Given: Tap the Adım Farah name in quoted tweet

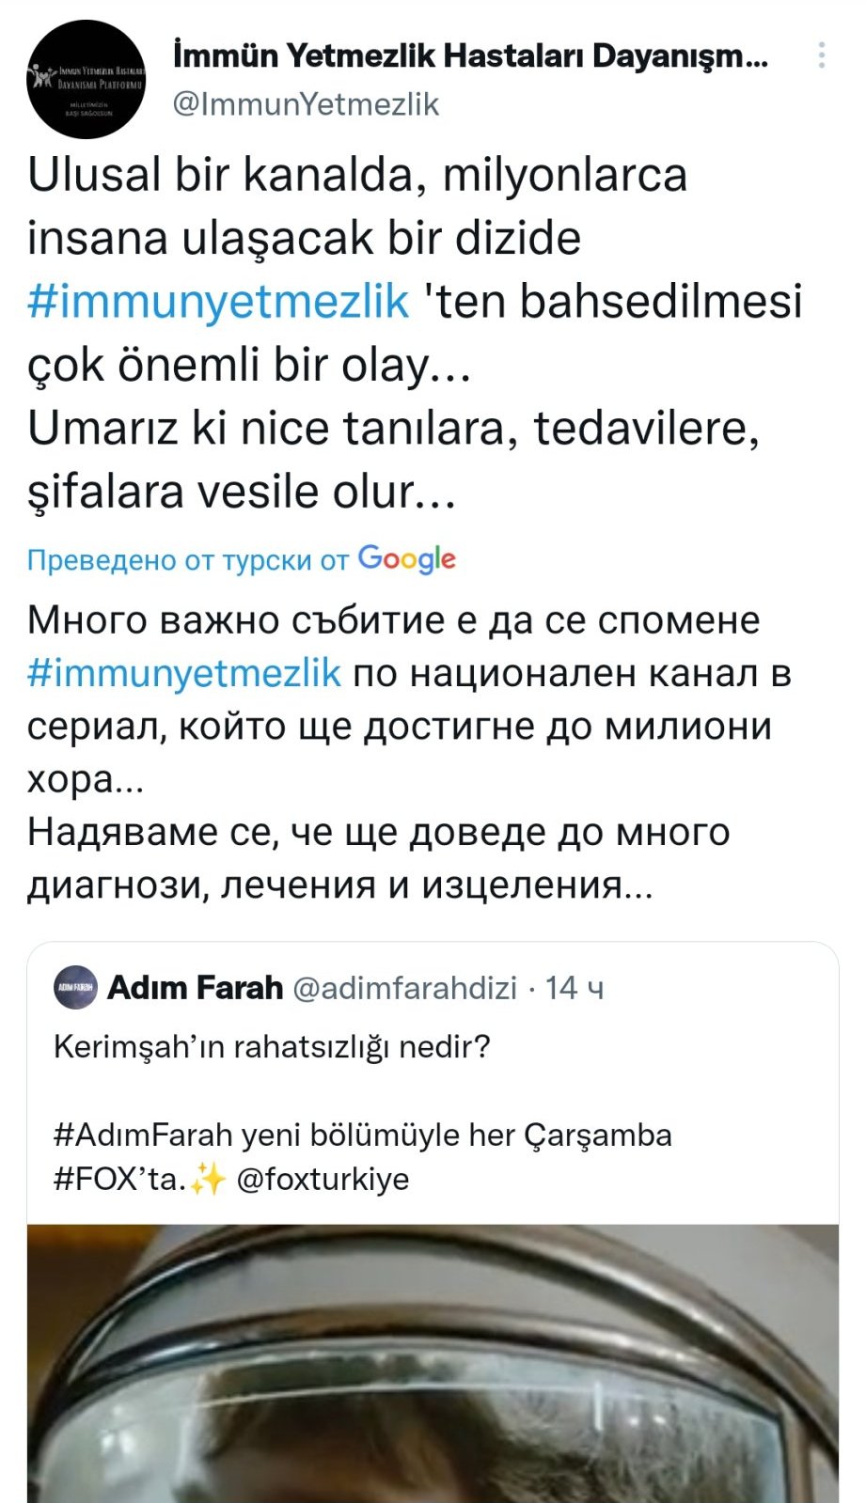Looking at the screenshot, I should pyautogui.click(x=196, y=988).
